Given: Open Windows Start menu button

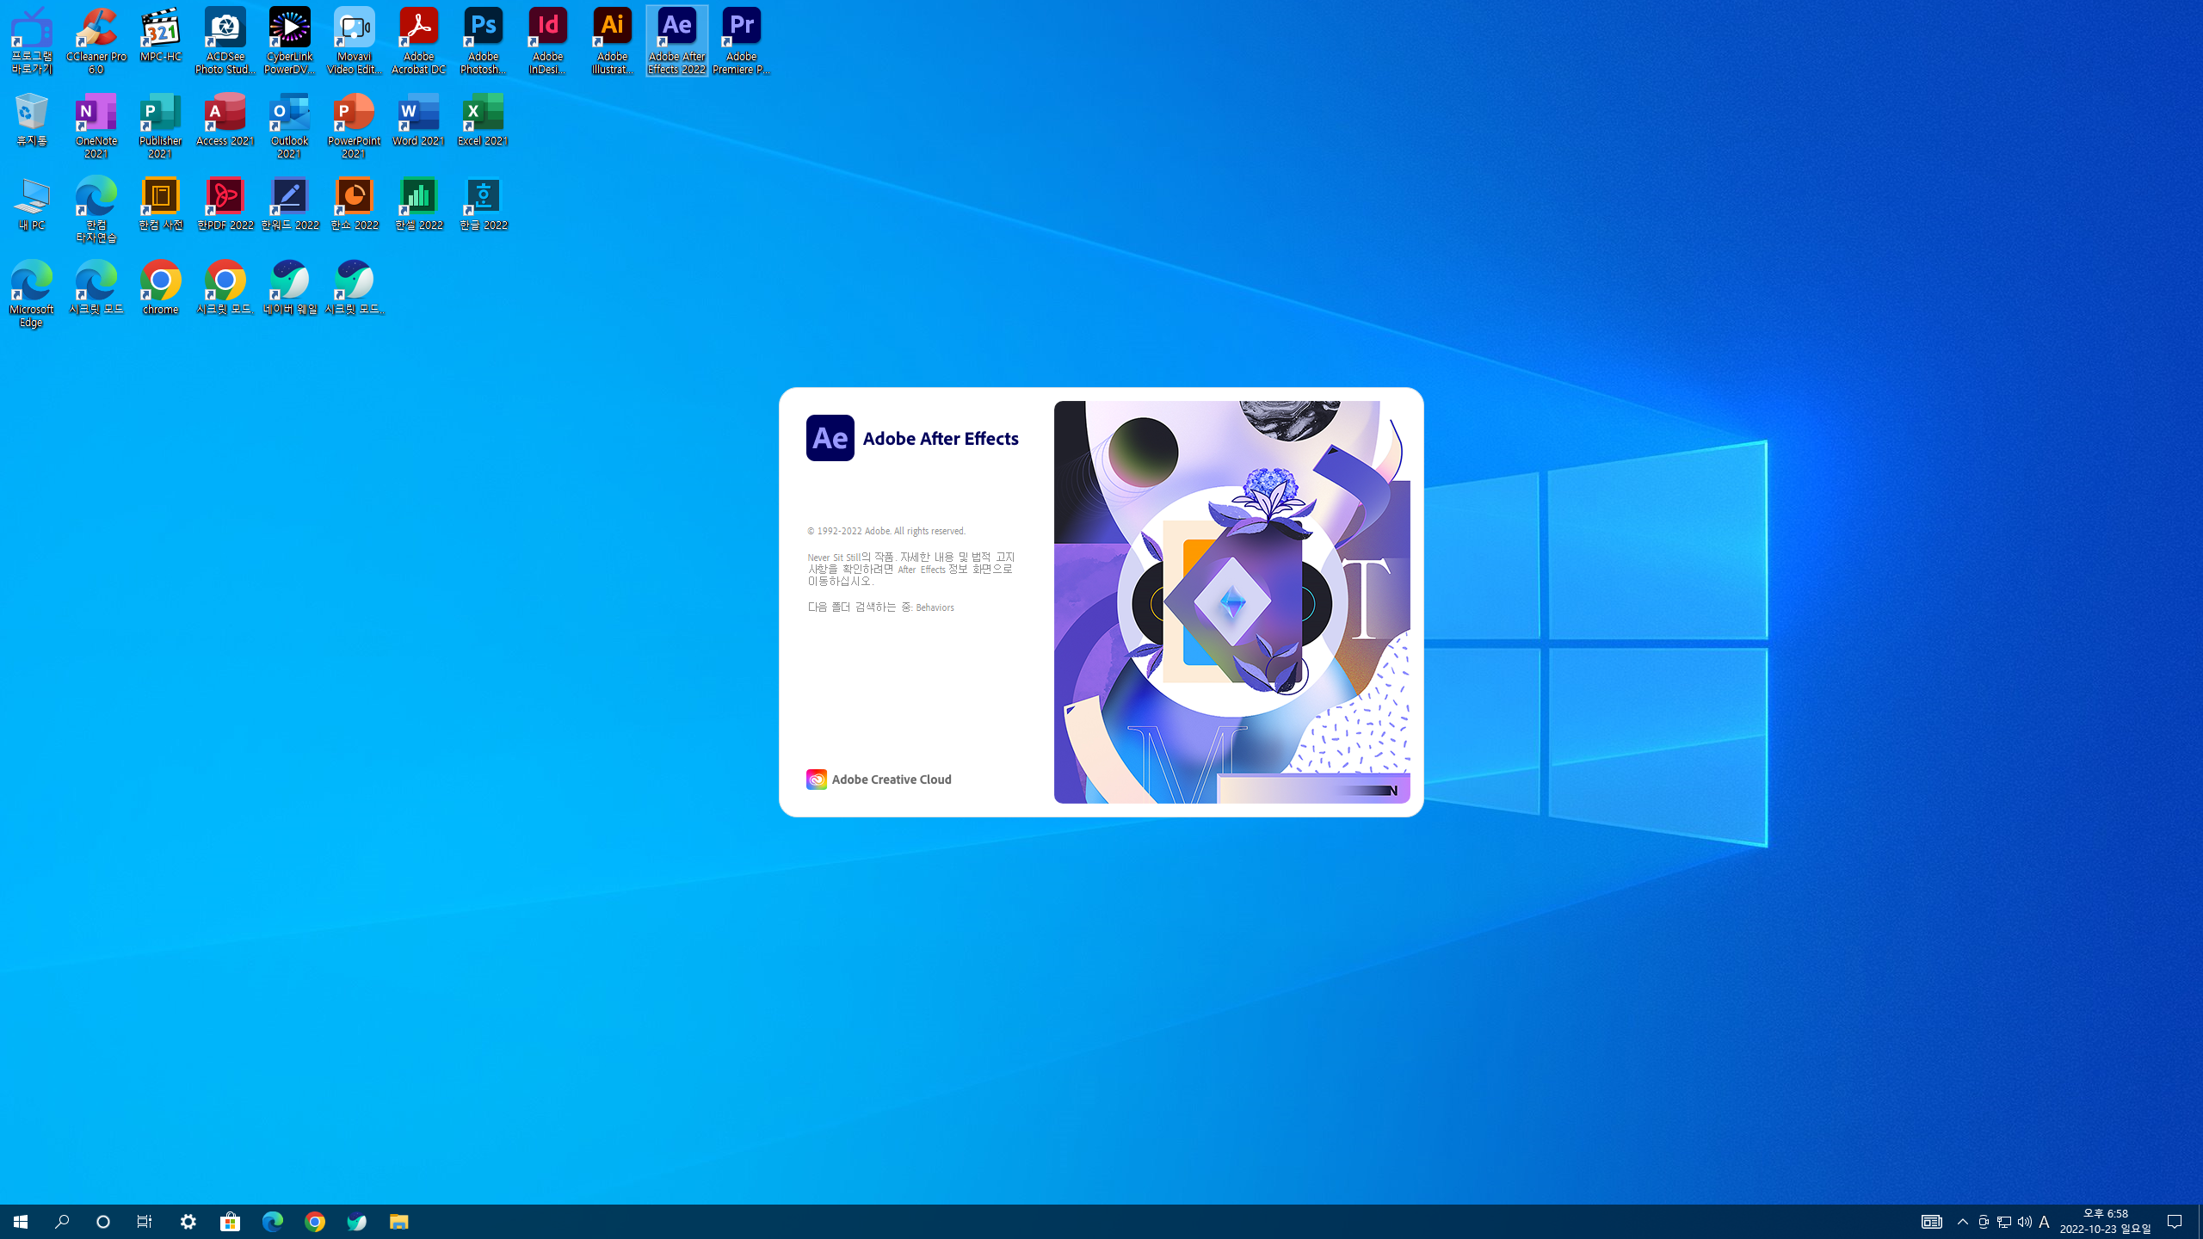Looking at the screenshot, I should click(21, 1222).
